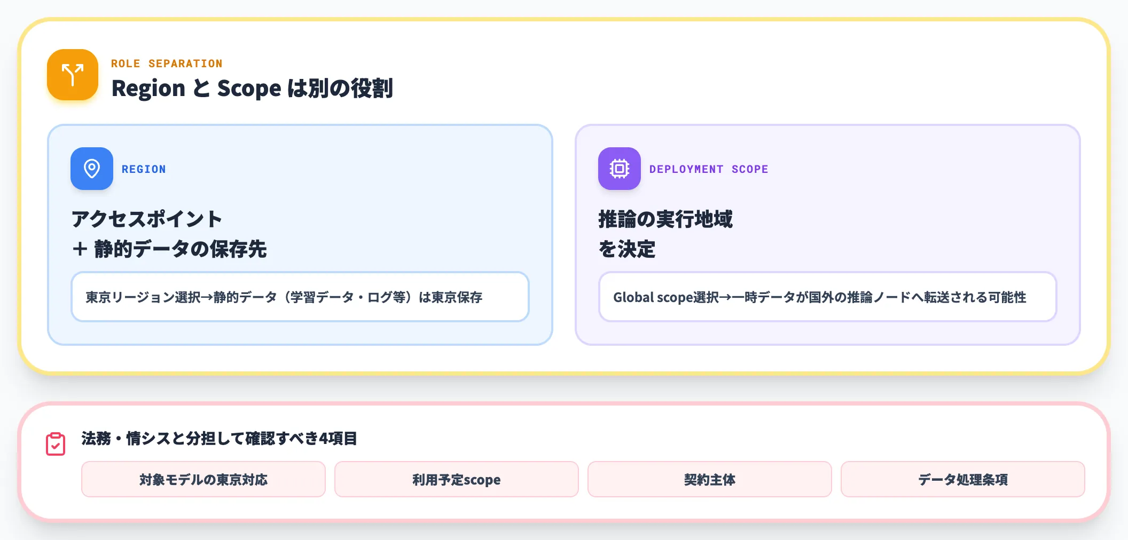Click the ROLE SEPARATION label
1128x540 pixels.
167,63
